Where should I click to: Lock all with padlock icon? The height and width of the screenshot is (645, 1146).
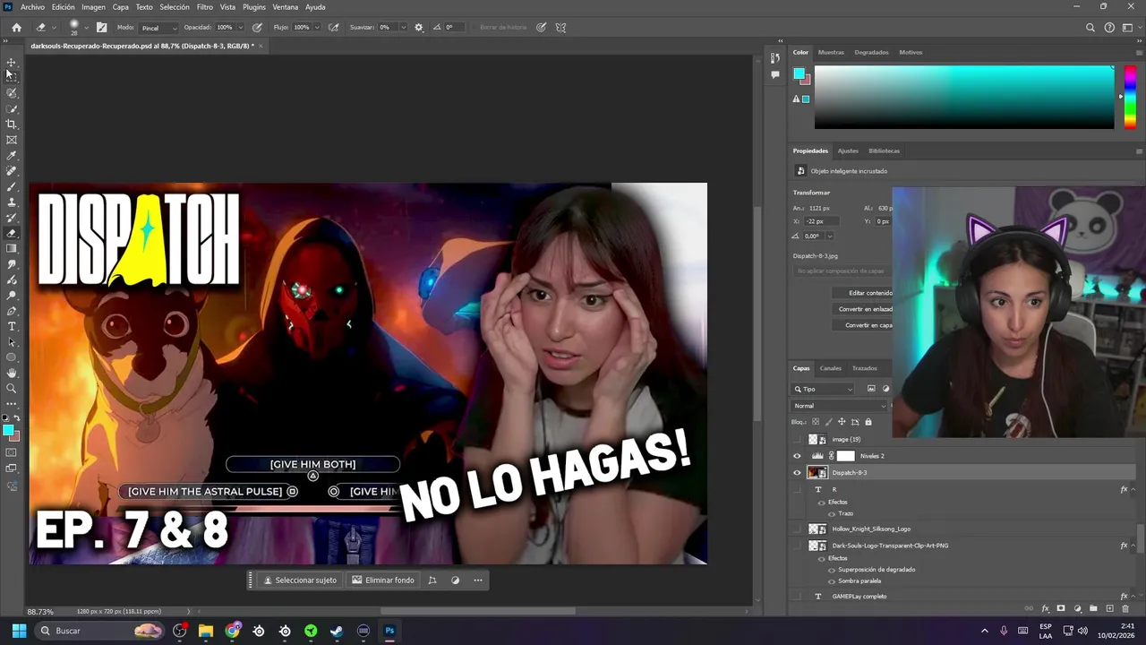868,422
